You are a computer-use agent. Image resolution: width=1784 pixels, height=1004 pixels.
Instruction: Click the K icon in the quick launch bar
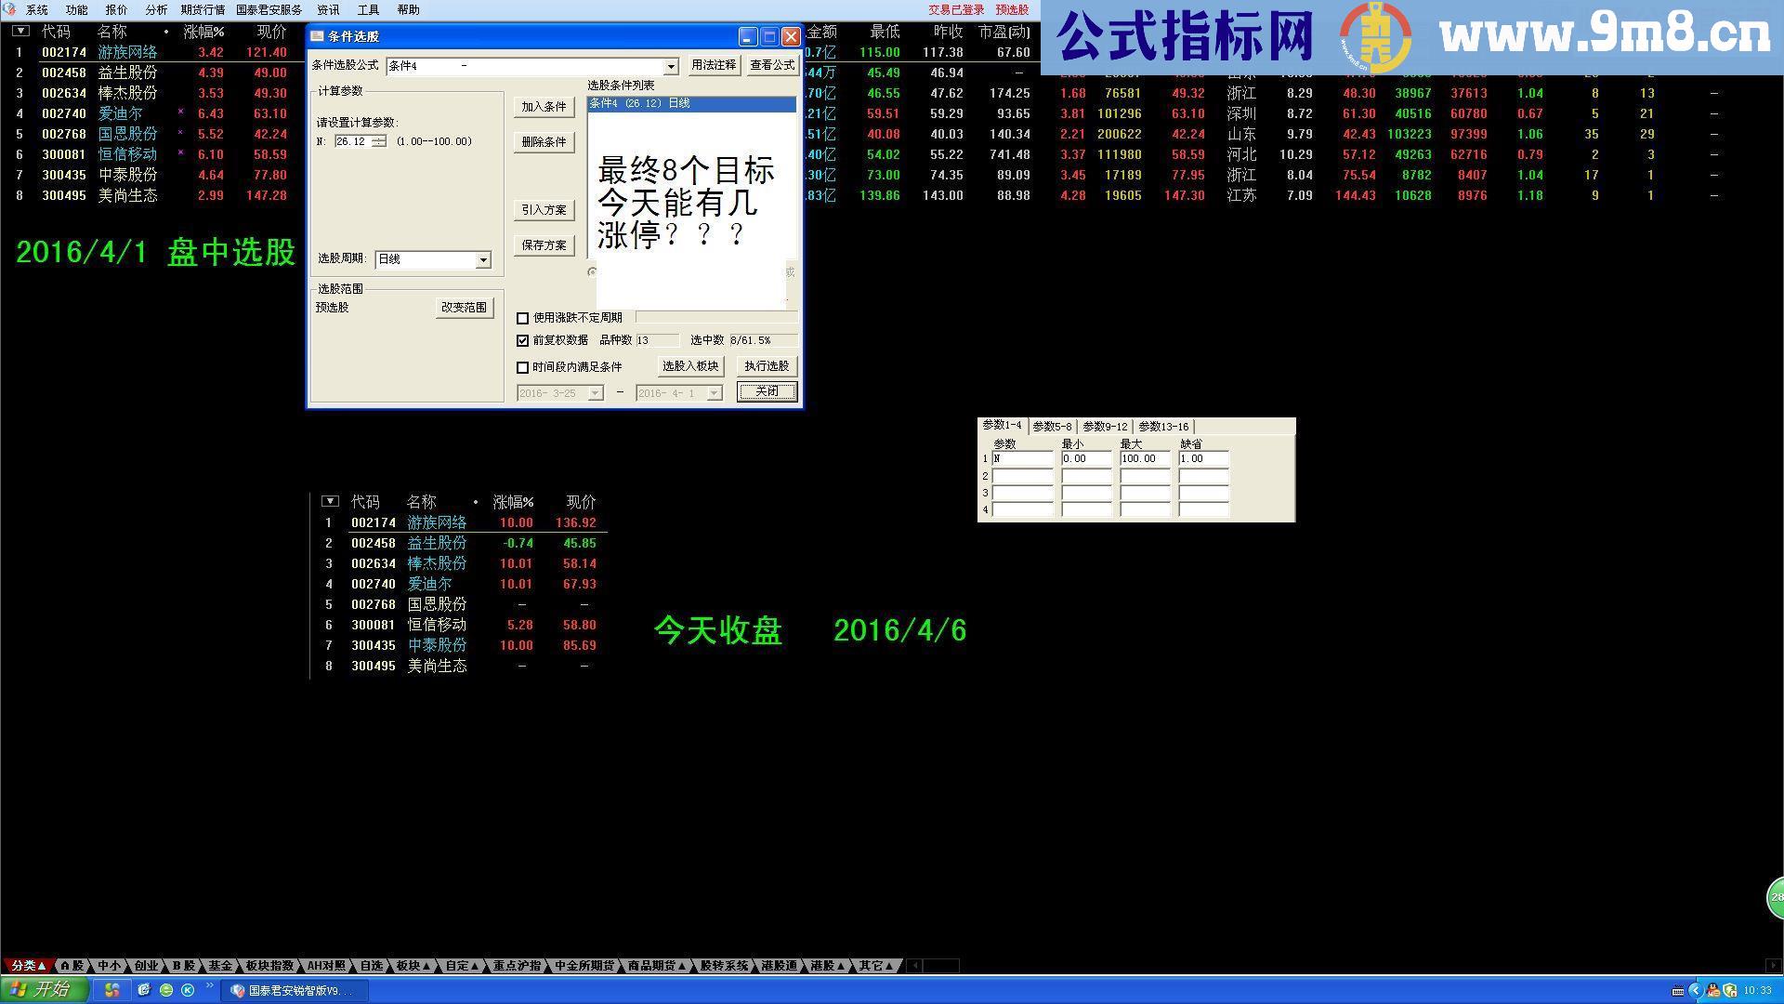coord(188,990)
